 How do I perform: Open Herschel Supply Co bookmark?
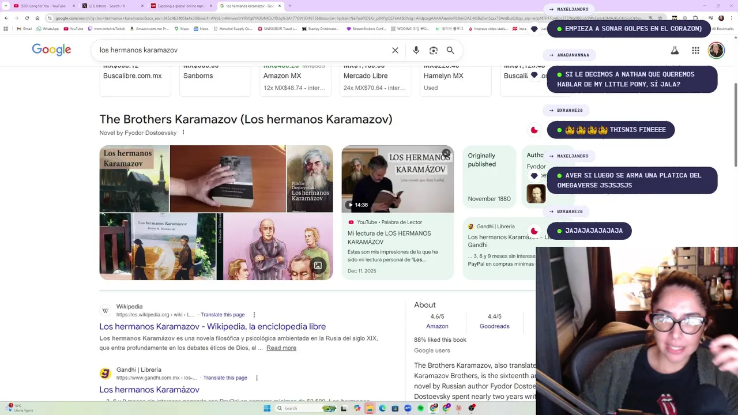[x=232, y=28]
